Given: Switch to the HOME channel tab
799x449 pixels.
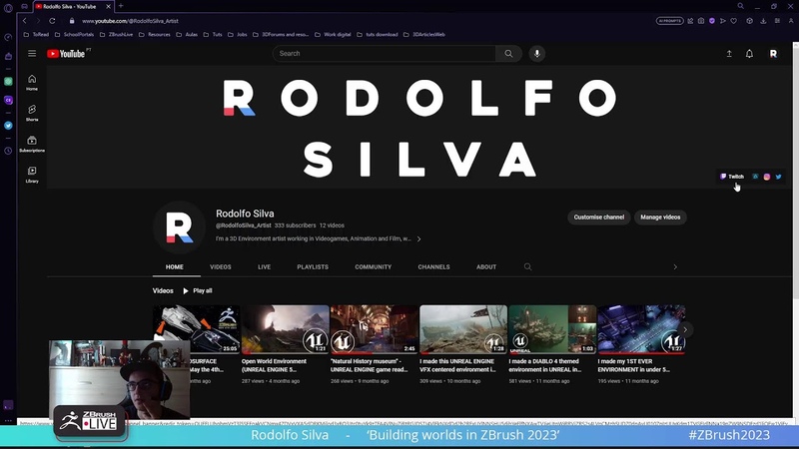Looking at the screenshot, I should tap(174, 266).
